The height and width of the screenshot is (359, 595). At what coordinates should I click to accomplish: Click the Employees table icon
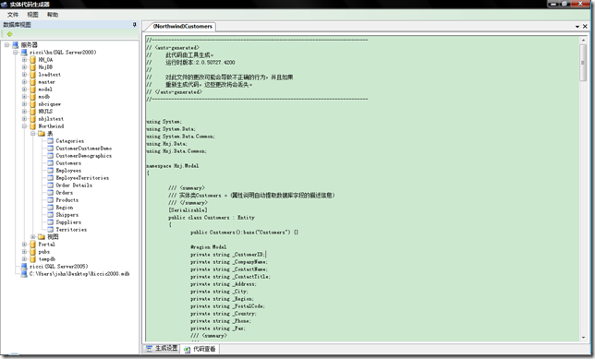pyautogui.click(x=50, y=171)
